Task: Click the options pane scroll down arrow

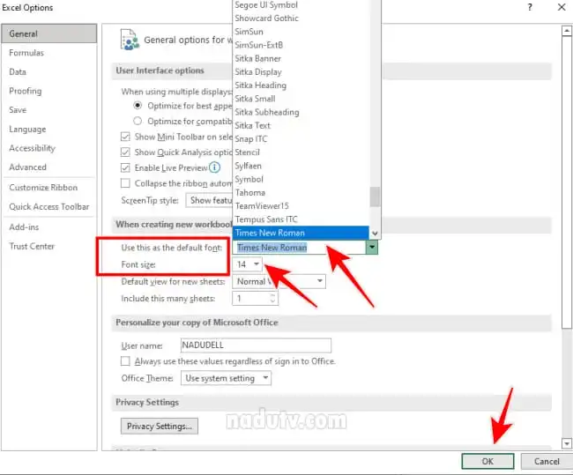Action: [x=567, y=443]
